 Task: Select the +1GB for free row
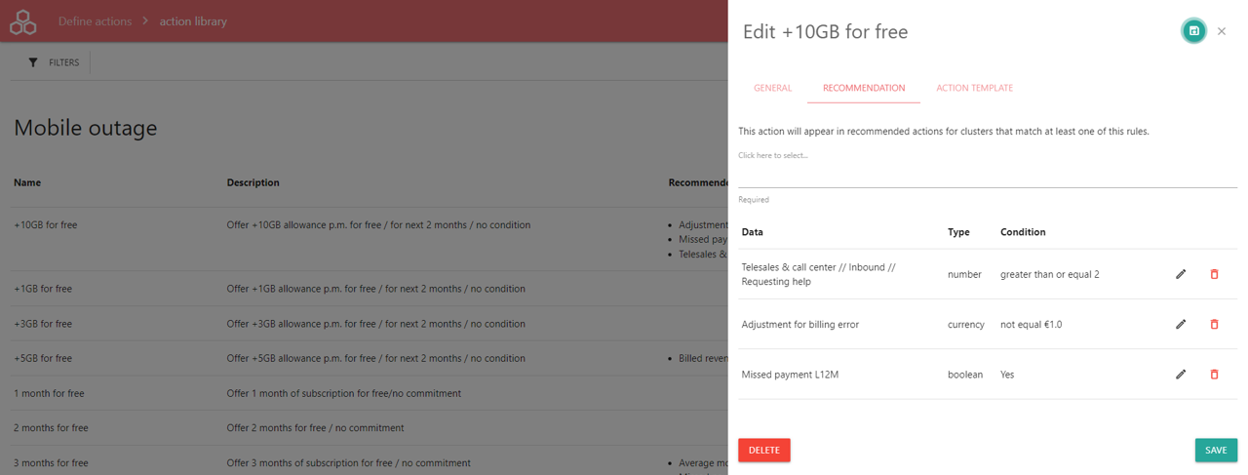coord(364,289)
